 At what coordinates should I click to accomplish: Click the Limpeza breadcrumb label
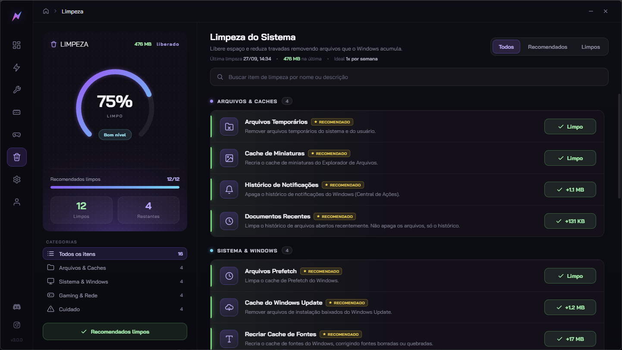[72, 12]
